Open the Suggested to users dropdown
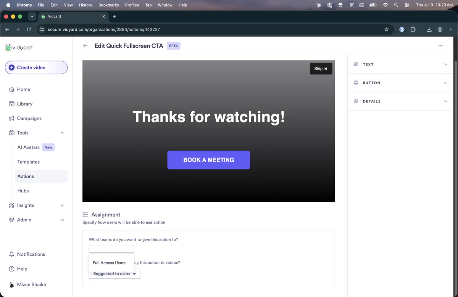Viewport: 458px width, 297px height. click(x=114, y=274)
